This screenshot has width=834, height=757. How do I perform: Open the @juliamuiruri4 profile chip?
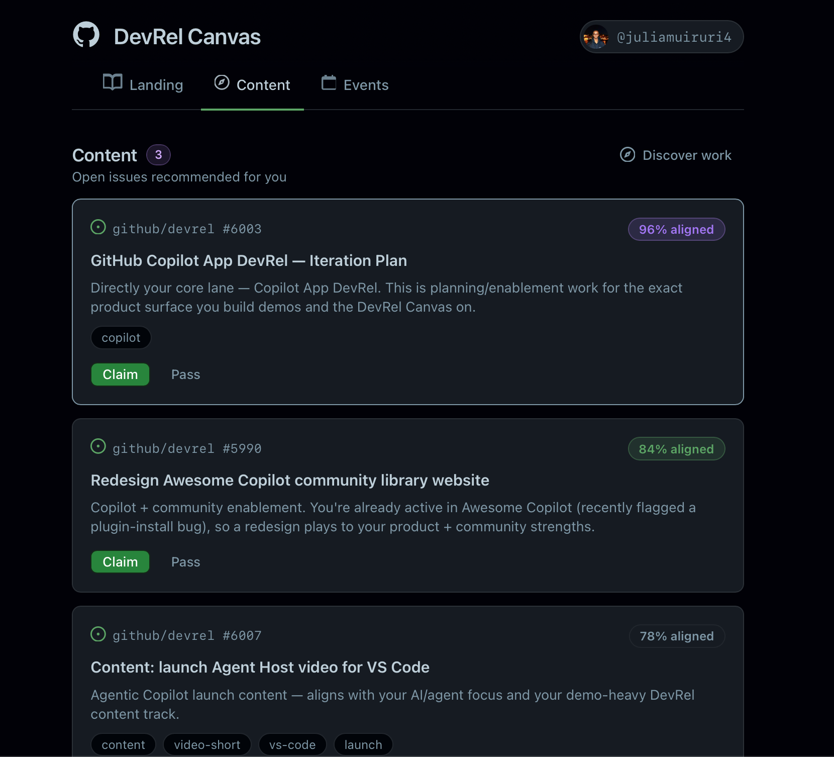click(662, 37)
